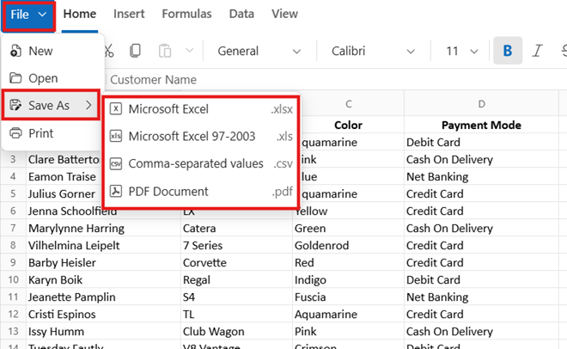Open the font size 11 dropdown

pos(462,51)
